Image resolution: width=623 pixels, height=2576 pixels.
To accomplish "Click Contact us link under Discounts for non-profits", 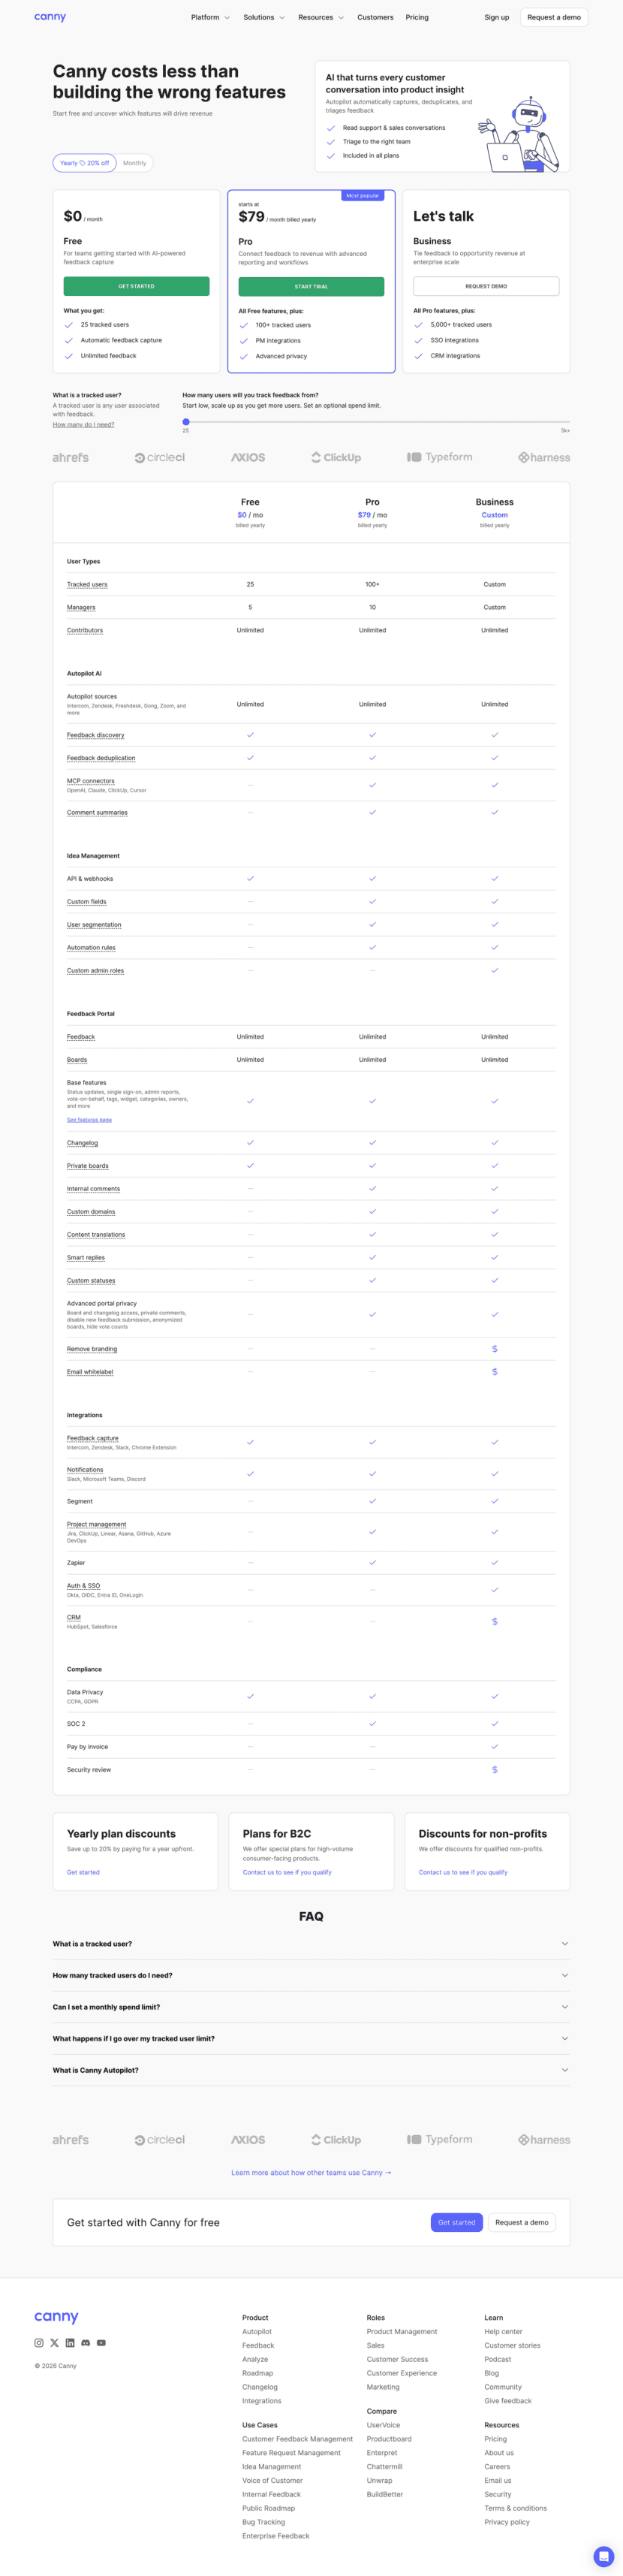I will [463, 1872].
